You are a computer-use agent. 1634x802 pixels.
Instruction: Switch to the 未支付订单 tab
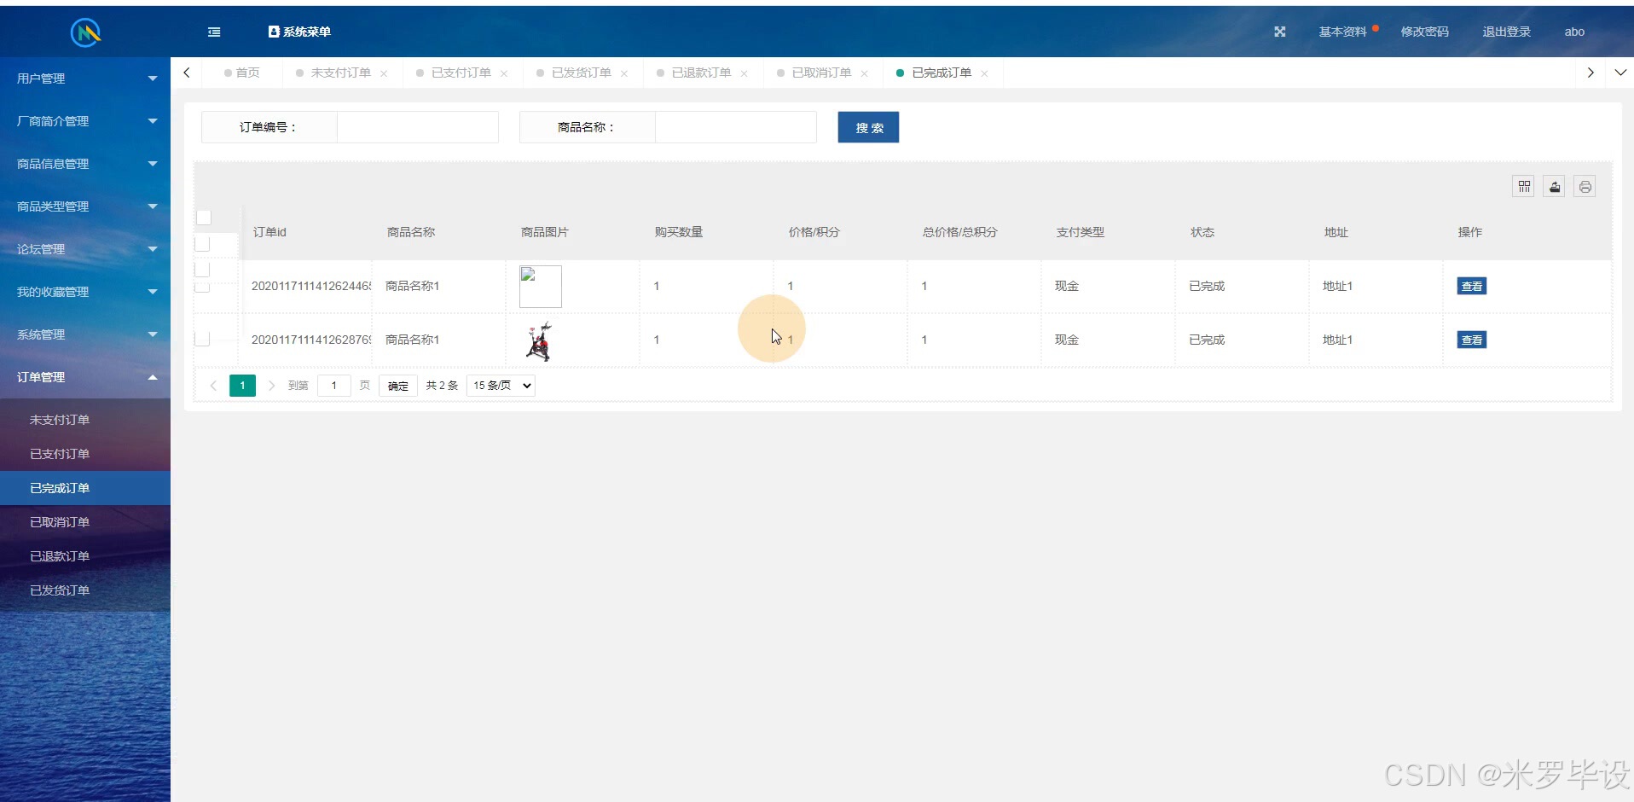point(340,73)
